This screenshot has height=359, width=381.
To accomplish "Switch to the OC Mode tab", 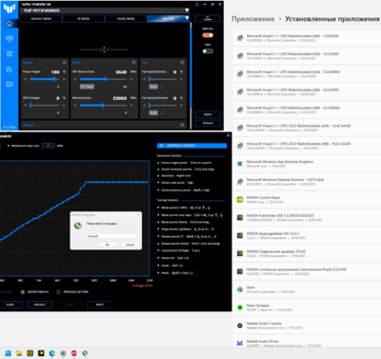I will click(84, 19).
